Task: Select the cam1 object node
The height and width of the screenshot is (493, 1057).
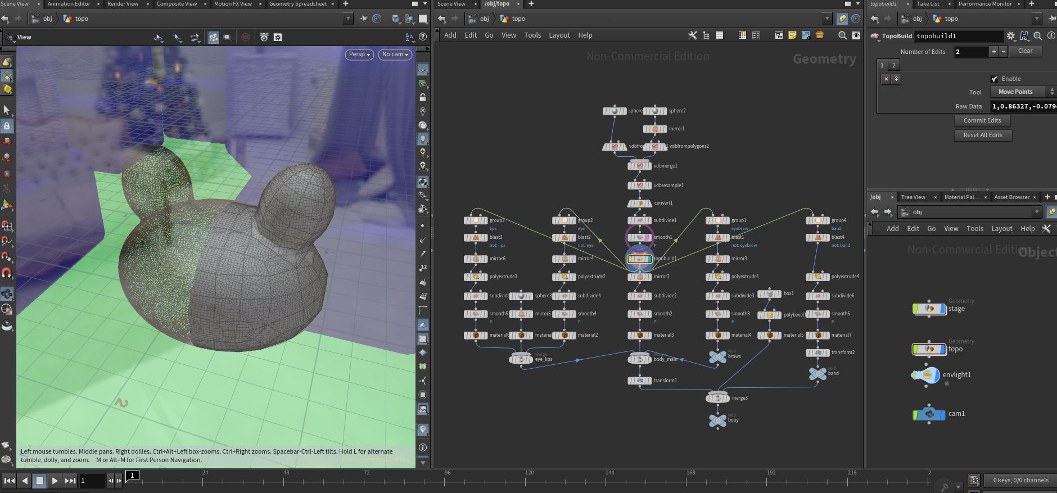Action: (929, 414)
